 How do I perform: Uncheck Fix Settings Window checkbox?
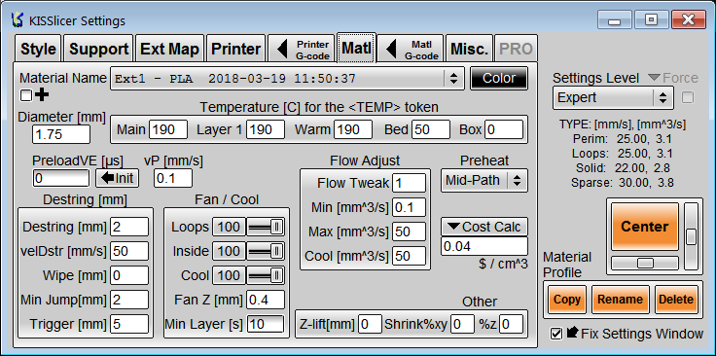coord(556,334)
